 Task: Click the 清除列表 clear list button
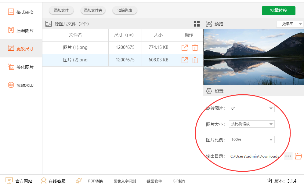coord(125,10)
